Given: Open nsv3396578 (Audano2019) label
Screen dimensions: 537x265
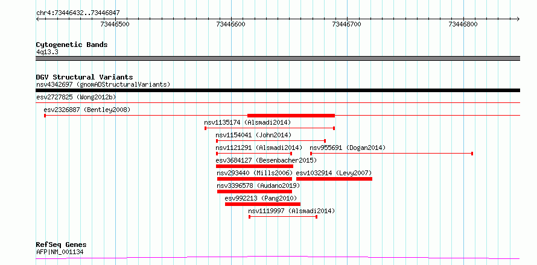Looking at the screenshot, I should click(258, 185).
